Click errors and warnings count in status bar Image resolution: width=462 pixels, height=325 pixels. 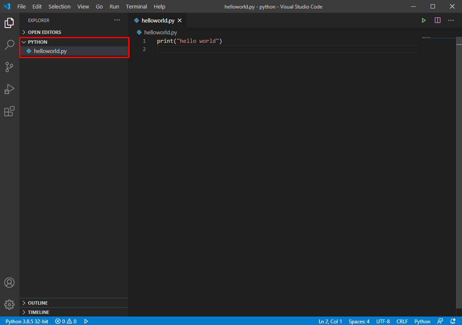click(66, 321)
